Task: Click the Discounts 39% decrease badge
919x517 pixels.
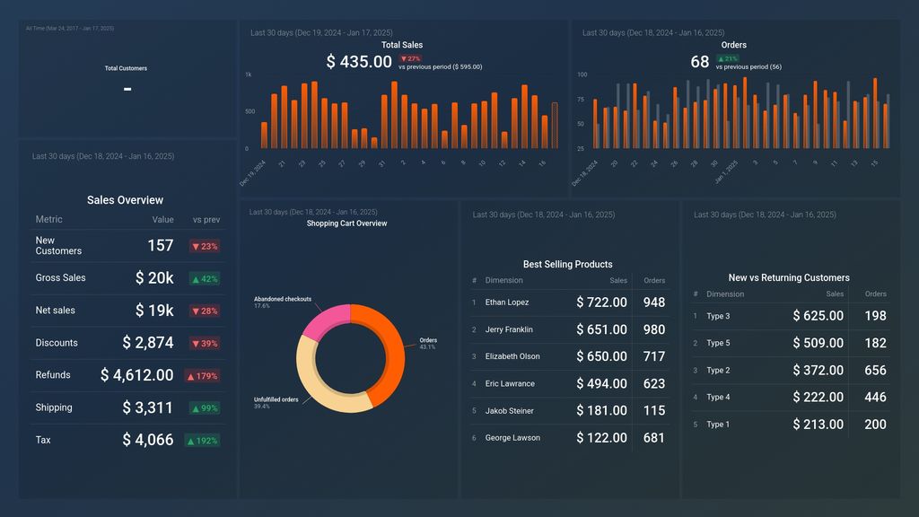Action: [x=205, y=344]
